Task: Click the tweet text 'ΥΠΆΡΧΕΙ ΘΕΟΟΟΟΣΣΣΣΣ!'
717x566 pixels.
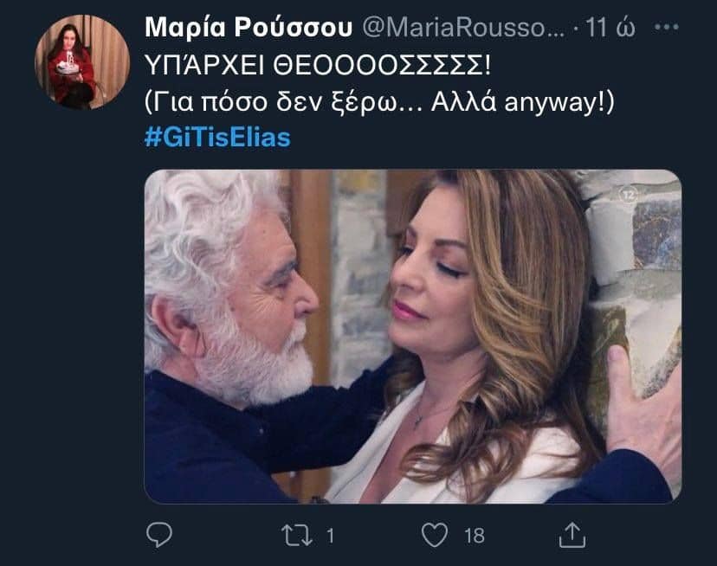Action: tap(318, 66)
